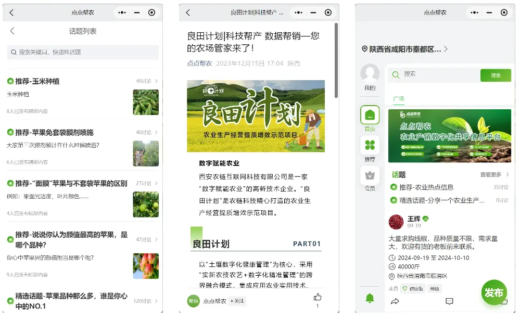Share the post with the arrow icon
Viewport: 520px width, 320px height.
coord(395,301)
